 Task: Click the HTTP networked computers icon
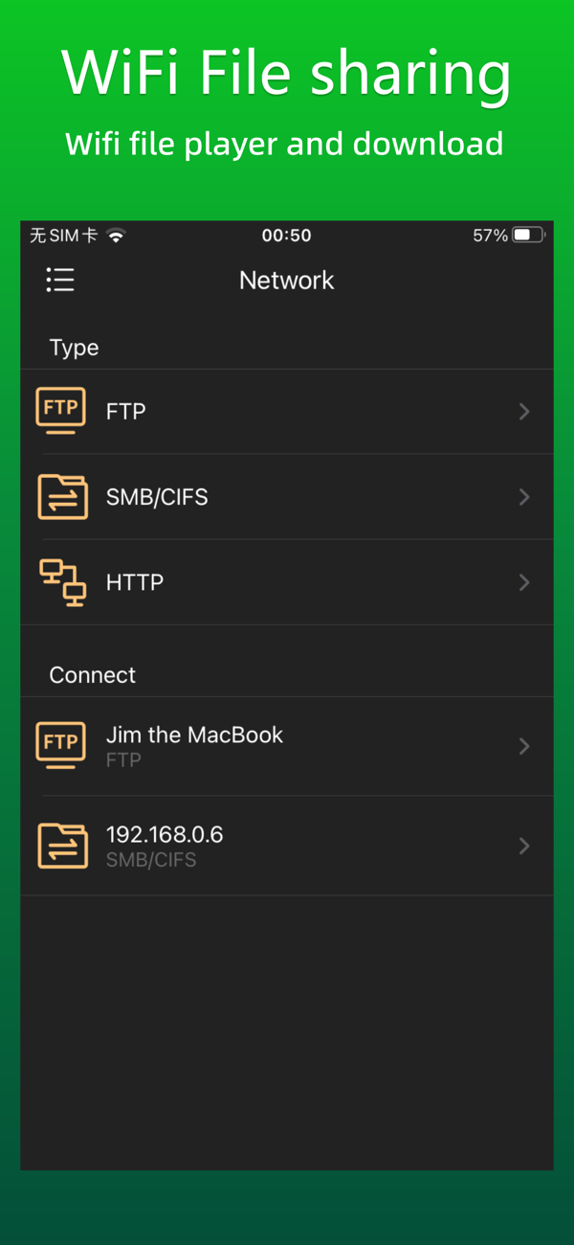coord(62,582)
